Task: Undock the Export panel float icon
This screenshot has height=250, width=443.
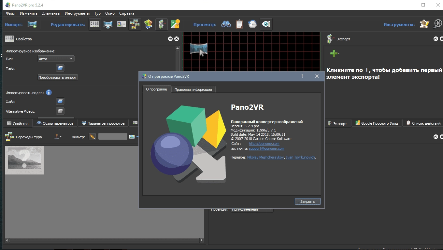Action: click(436, 39)
